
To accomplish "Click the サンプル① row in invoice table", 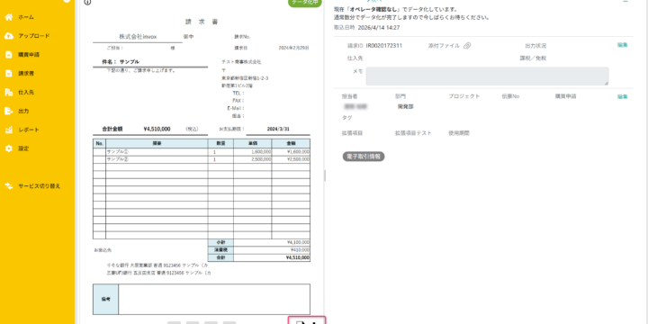I will click(x=202, y=152).
